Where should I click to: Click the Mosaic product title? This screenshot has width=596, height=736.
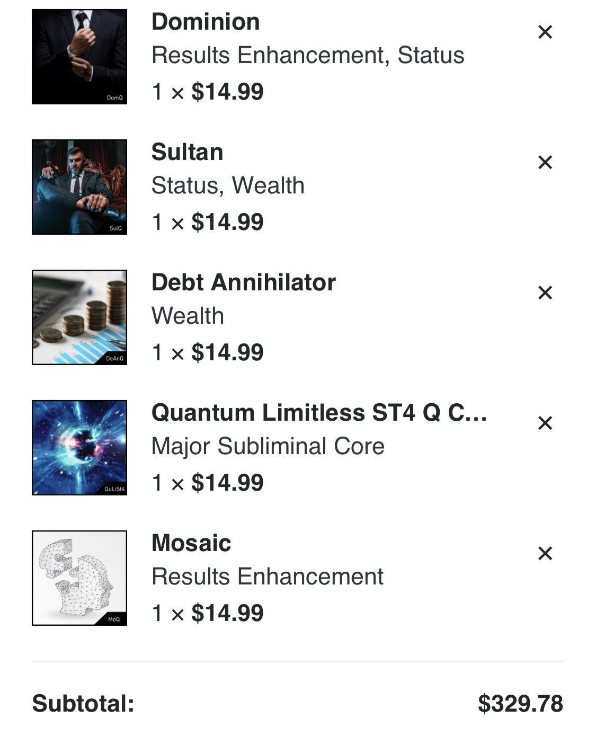pos(191,544)
